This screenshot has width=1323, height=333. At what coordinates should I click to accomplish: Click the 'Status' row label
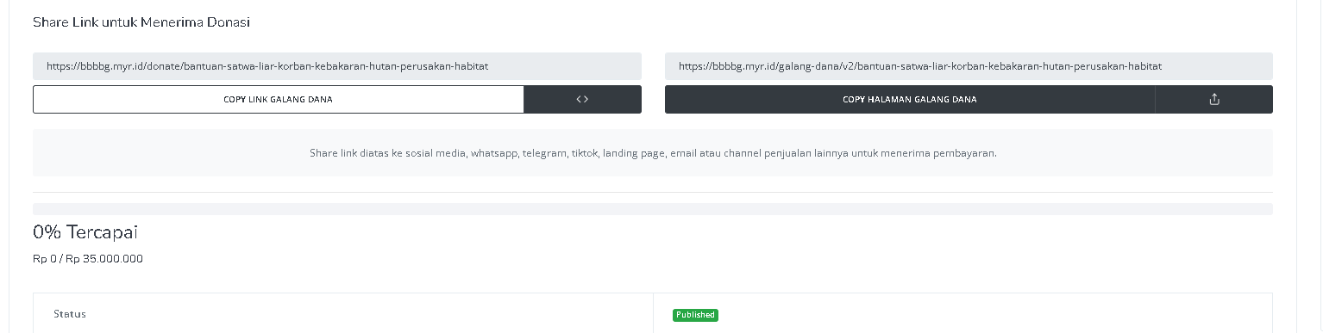70,314
